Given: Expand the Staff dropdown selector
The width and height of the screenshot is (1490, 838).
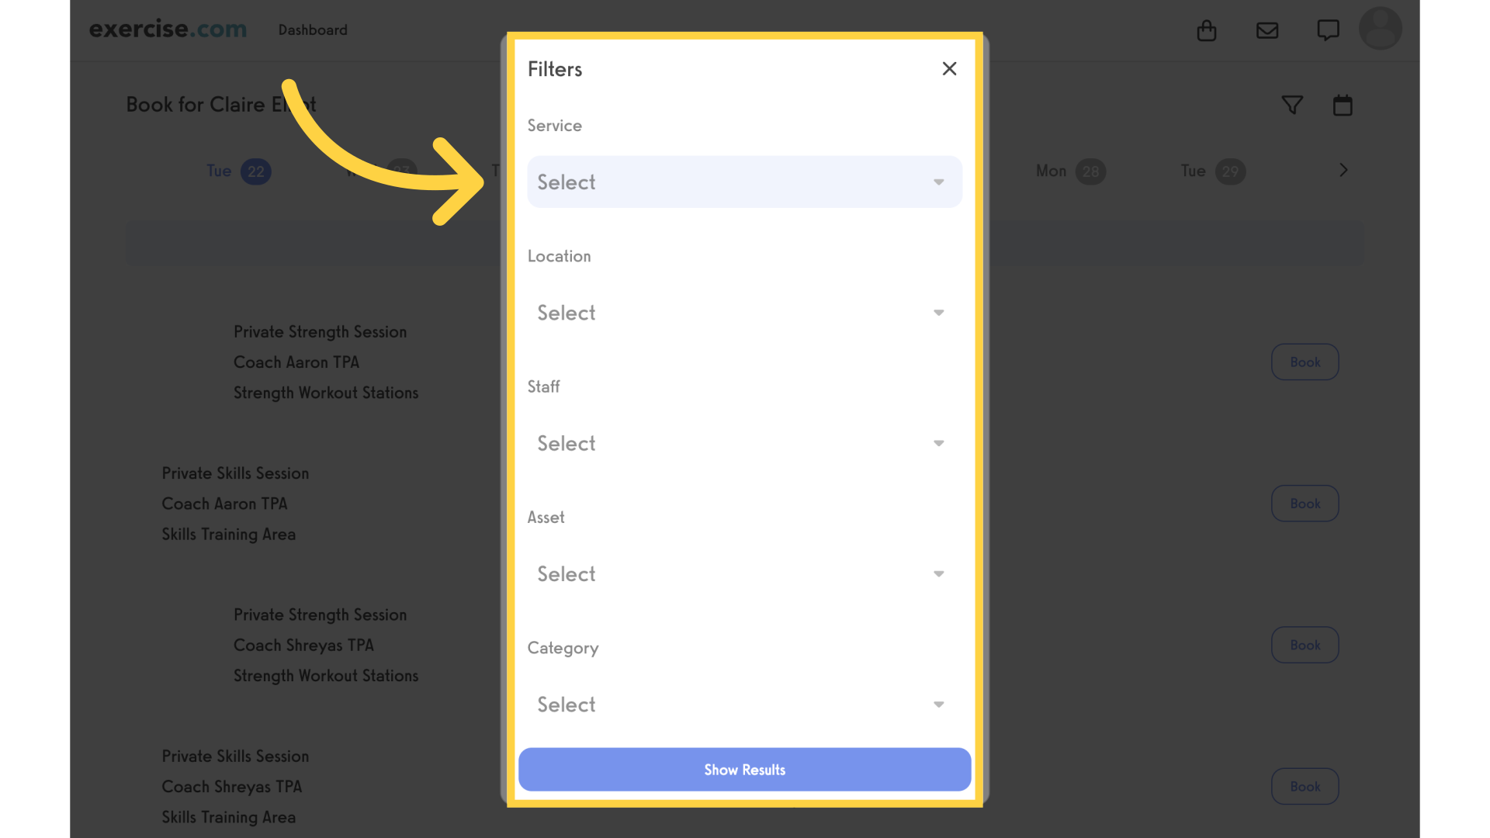Looking at the screenshot, I should (744, 443).
